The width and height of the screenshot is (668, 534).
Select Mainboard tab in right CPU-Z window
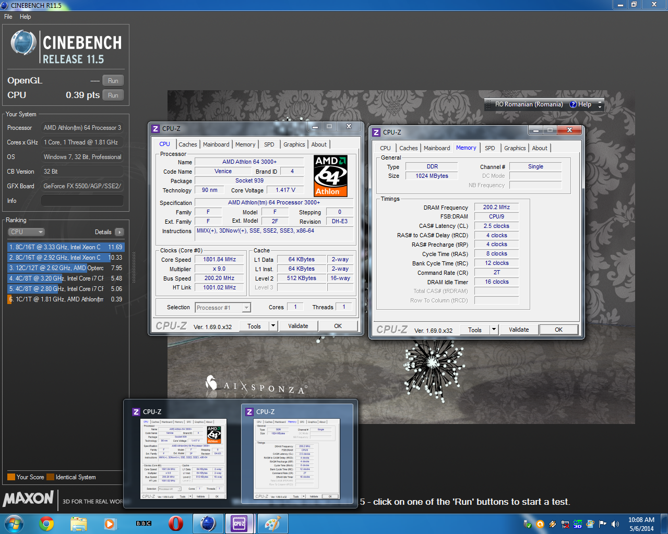[x=437, y=148]
